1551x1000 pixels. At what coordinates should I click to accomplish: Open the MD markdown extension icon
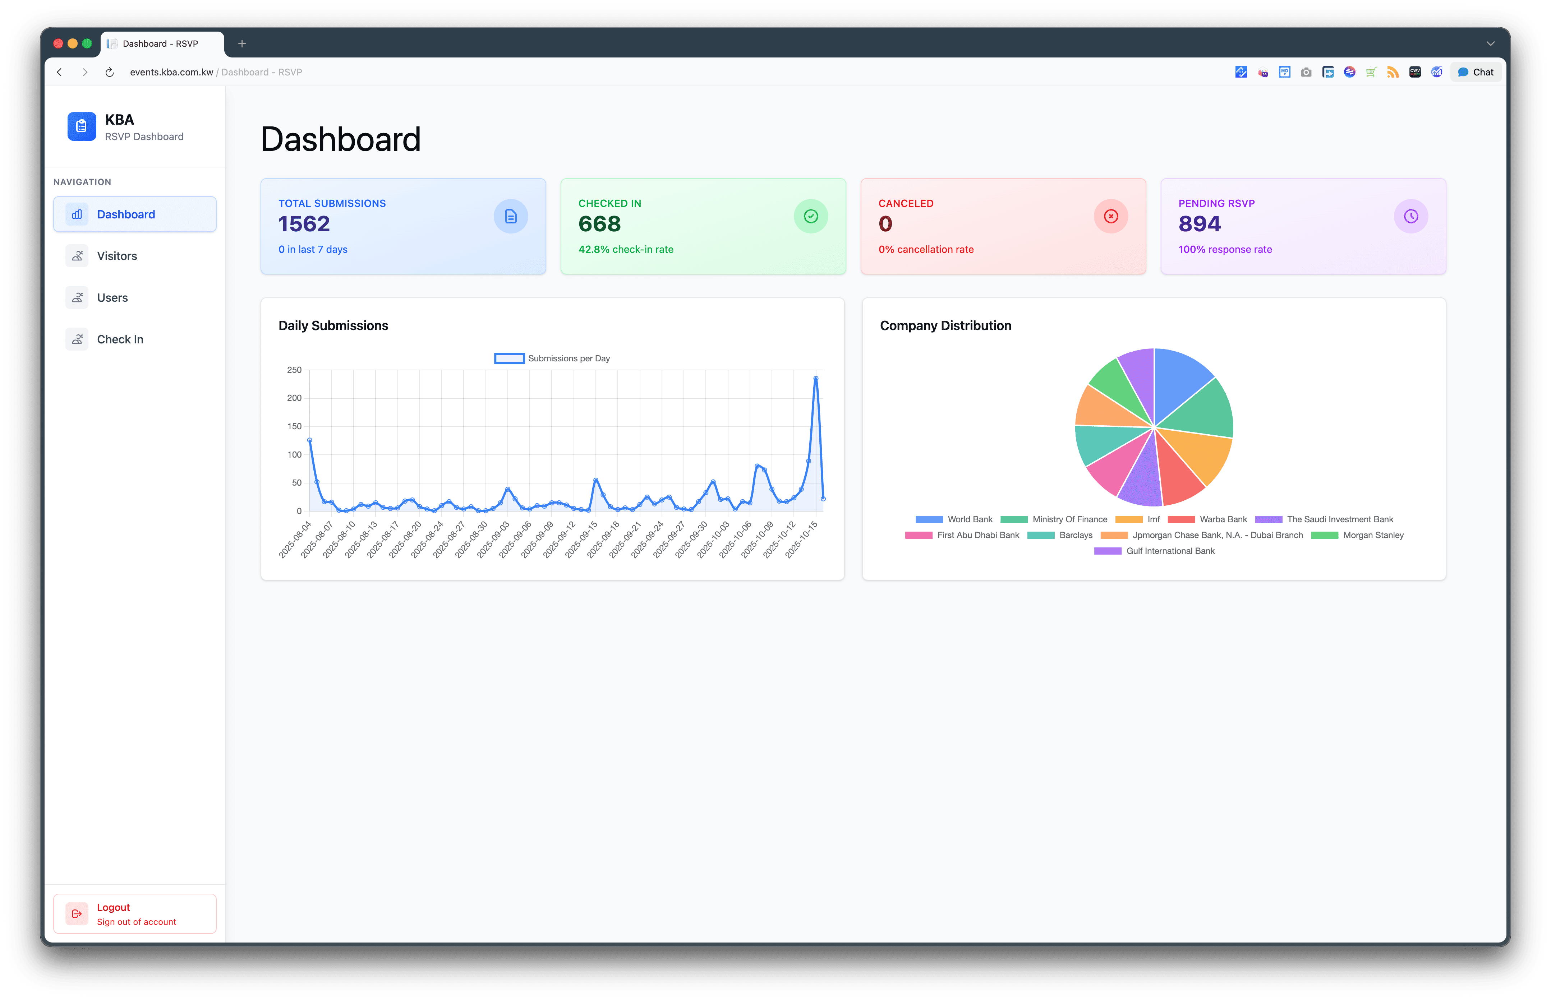[1284, 72]
